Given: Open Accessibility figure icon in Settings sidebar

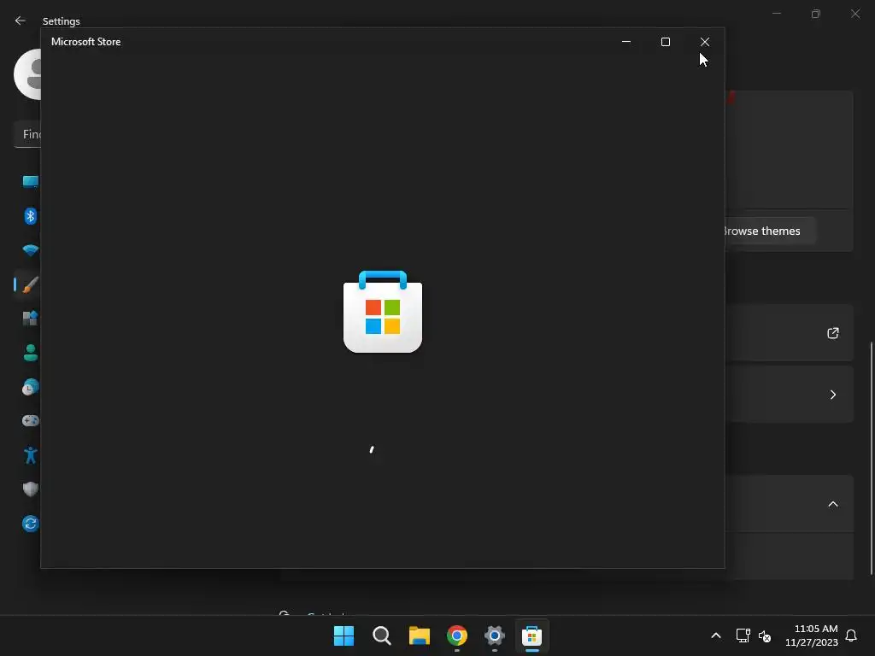Looking at the screenshot, I should 31,455.
